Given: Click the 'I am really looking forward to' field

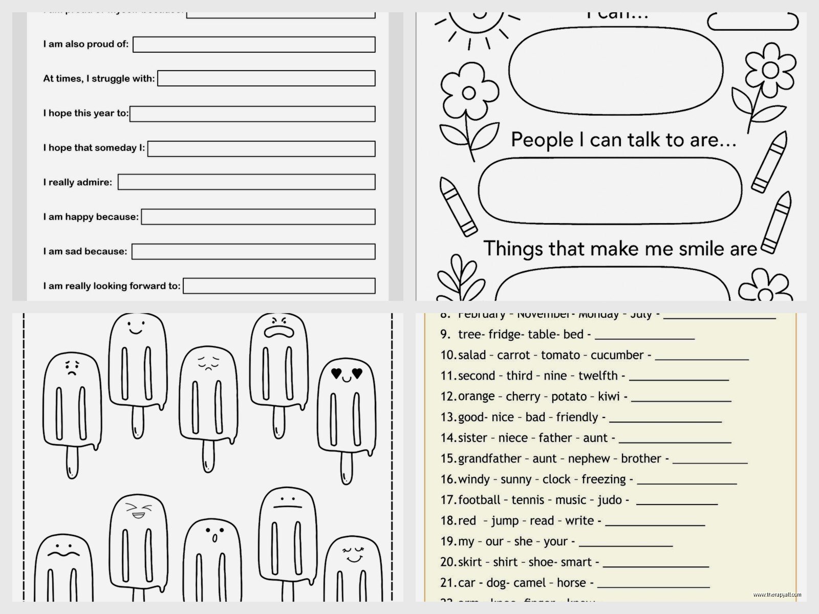Looking at the screenshot, I should (279, 286).
